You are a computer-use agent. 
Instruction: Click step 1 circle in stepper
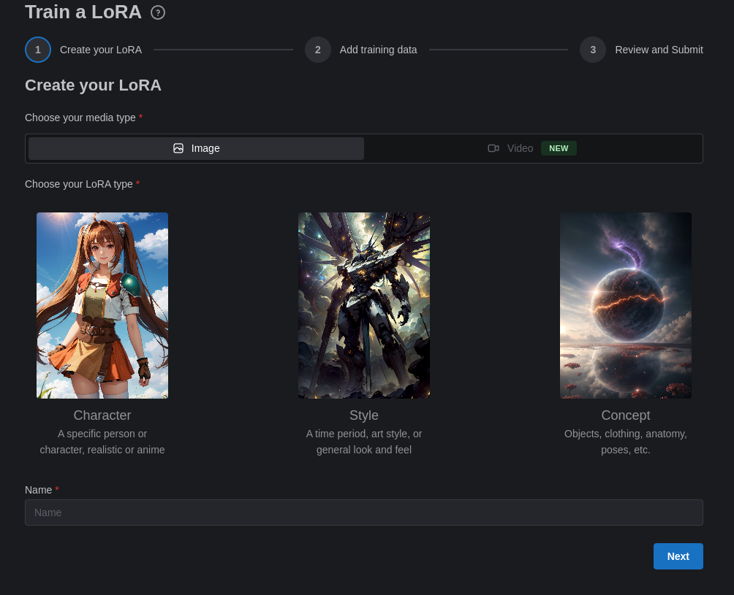tap(38, 50)
